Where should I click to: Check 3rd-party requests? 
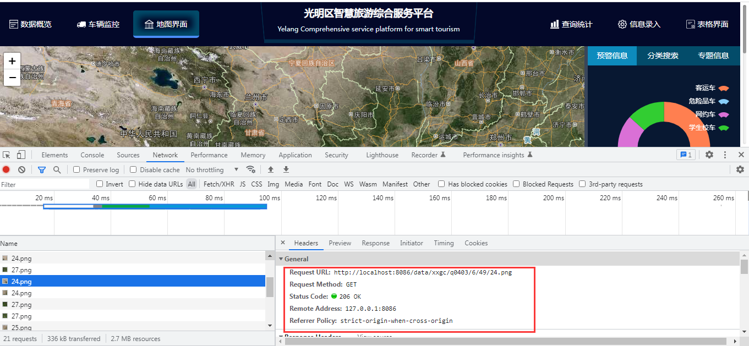[582, 184]
